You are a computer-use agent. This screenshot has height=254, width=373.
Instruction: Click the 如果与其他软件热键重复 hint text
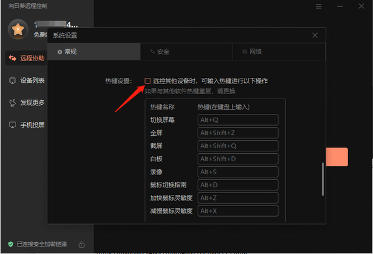(x=190, y=91)
